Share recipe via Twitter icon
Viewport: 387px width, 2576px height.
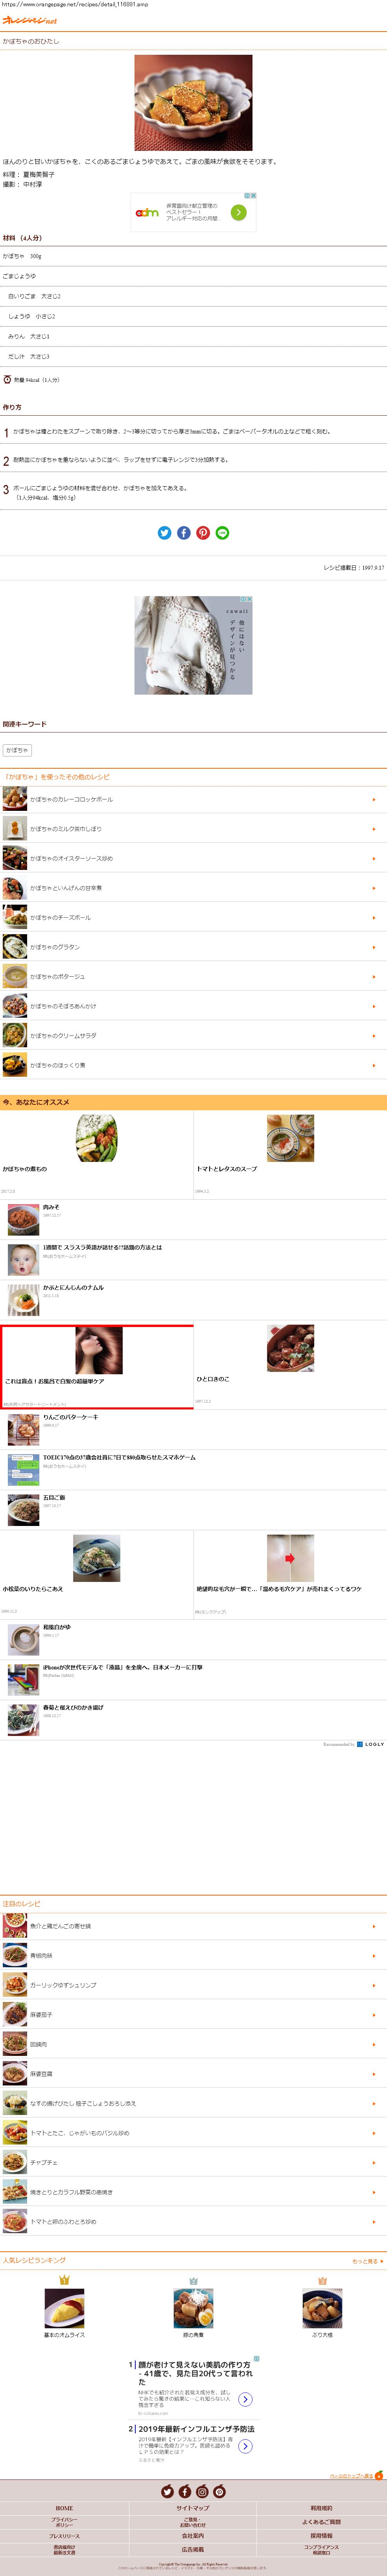pos(164,533)
